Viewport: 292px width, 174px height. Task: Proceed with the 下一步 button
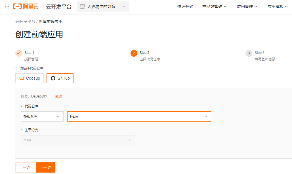click(46, 167)
